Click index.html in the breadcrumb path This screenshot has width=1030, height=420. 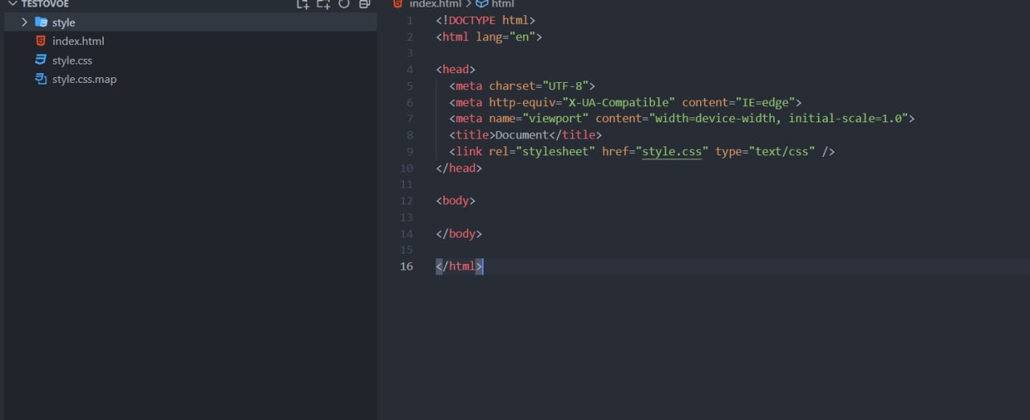pos(435,4)
